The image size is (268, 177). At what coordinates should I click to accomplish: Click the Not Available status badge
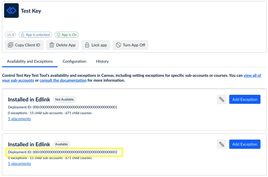64,99
